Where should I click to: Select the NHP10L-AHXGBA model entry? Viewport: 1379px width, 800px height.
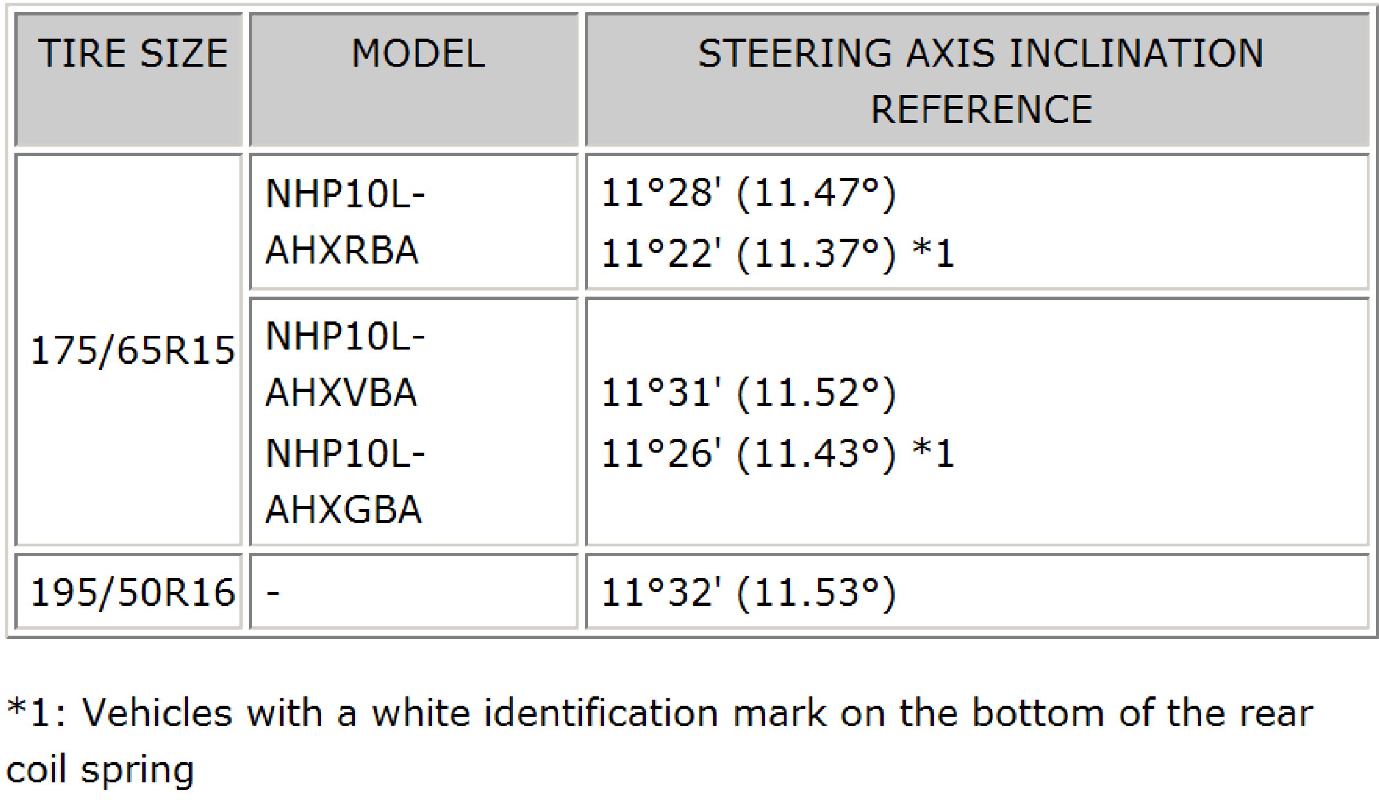345,481
